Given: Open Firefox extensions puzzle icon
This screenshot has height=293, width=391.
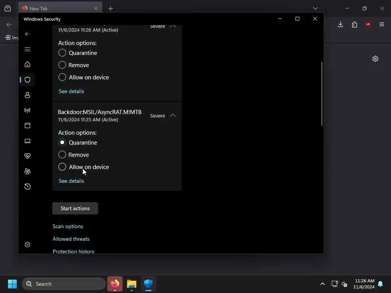Looking at the screenshot, I should coord(354,24).
